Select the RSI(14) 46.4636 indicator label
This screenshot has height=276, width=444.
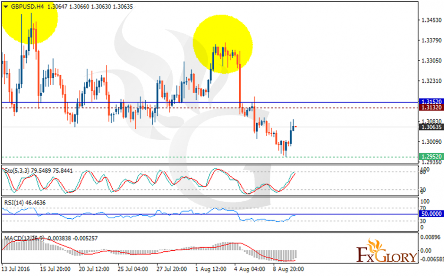(25, 203)
